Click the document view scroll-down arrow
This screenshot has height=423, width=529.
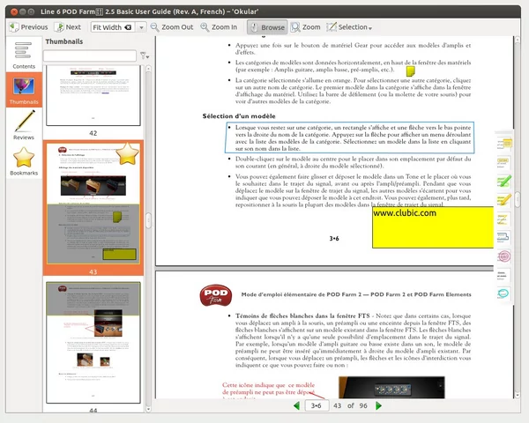click(x=518, y=395)
